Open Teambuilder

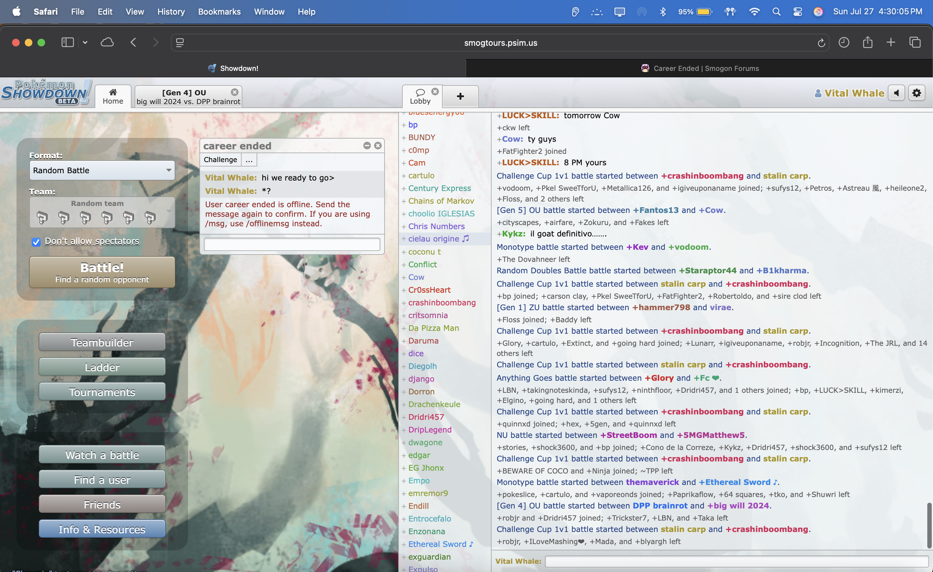point(102,342)
